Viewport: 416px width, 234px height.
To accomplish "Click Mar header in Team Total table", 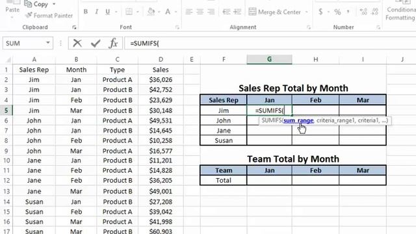I will [363, 170].
